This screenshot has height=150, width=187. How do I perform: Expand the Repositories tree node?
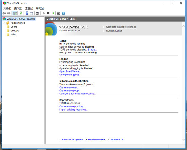click(x=4, y=23)
